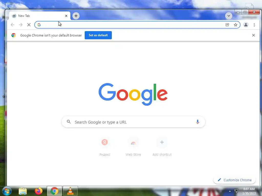This screenshot has width=262, height=196.
Task: Click the Chrome logo in infobar
Action: click(x=14, y=35)
